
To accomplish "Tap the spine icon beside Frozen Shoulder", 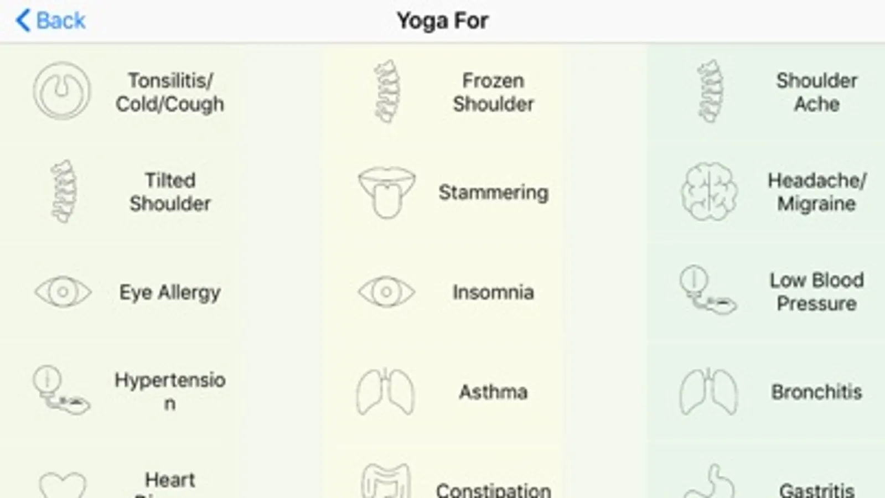I will [x=386, y=91].
